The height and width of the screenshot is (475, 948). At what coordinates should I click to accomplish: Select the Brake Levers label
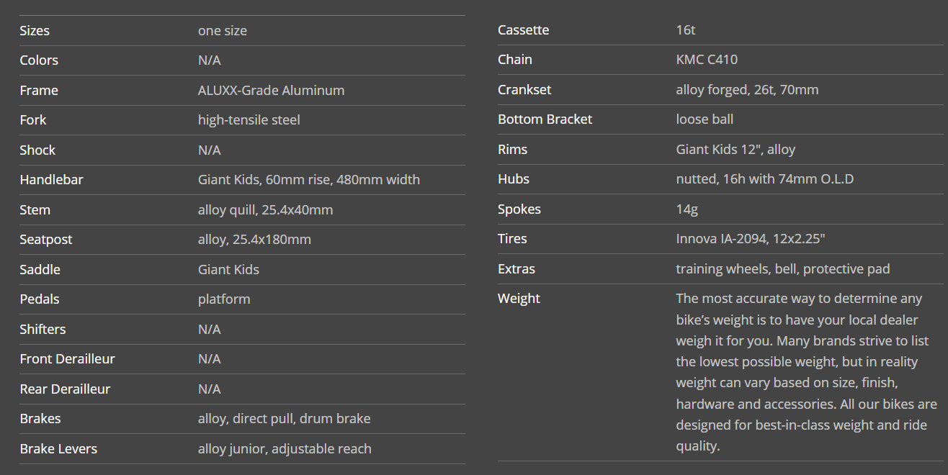click(58, 449)
